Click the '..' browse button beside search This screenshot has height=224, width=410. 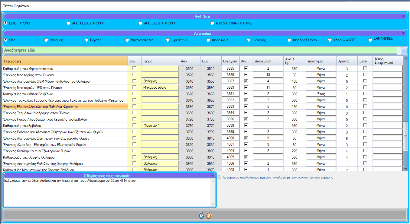404,51
